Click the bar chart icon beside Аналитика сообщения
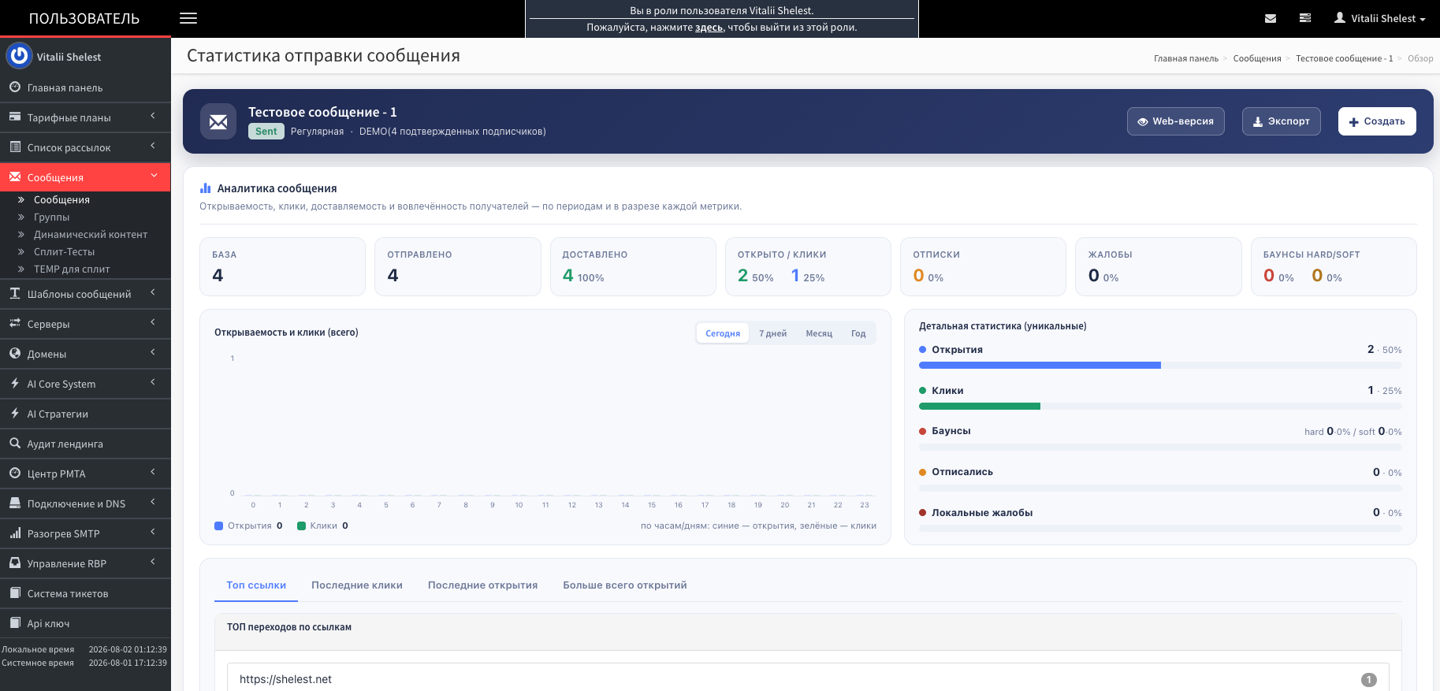1440x691 pixels. [x=206, y=188]
